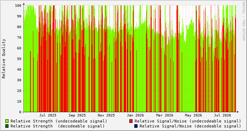The width and height of the screenshot is (247, 131).
Task: Click the arrowhead at the x-axis end
Action: click(238, 112)
